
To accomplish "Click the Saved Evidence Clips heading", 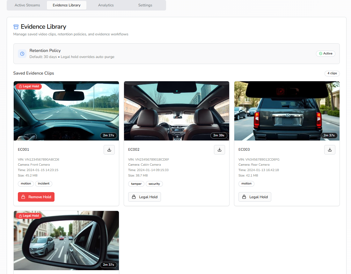I will pos(33,73).
